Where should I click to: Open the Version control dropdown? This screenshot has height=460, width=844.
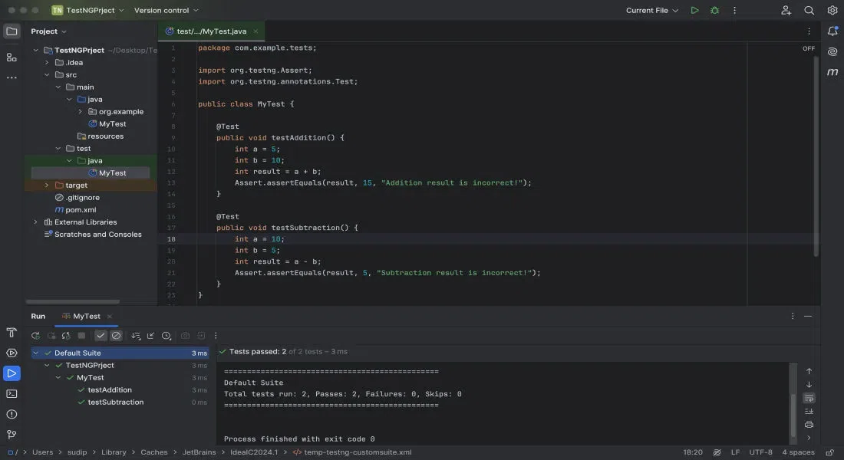tap(166, 10)
